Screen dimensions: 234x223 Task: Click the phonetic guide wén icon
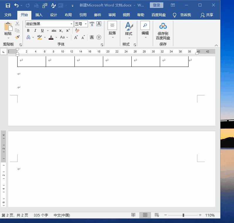coord(92,24)
